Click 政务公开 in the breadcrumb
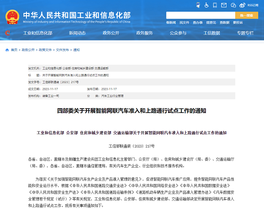The width and height of the screenshot is (264, 209). (28, 50)
